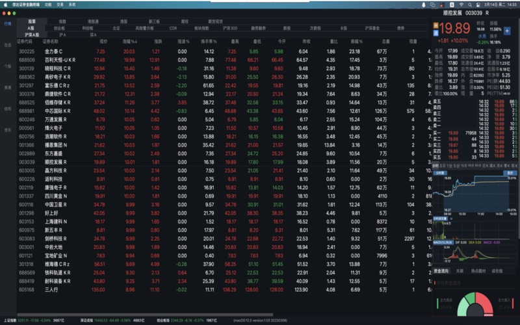Image resolution: width=520 pixels, height=325 pixels.
Task: Switch to 关联 tab below chart
Action: [460, 270]
